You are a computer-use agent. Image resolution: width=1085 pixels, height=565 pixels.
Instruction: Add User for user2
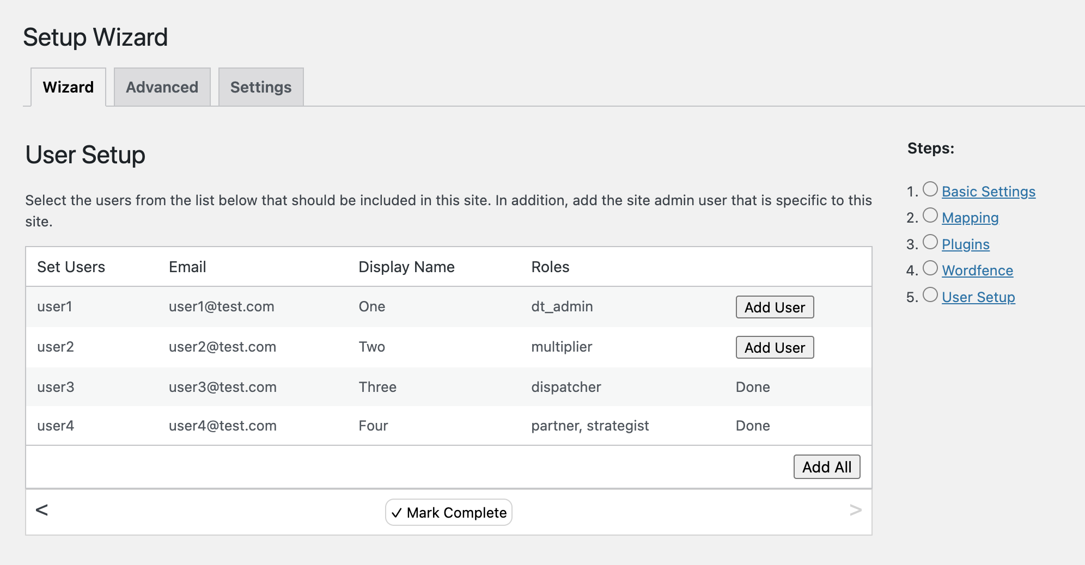(775, 347)
